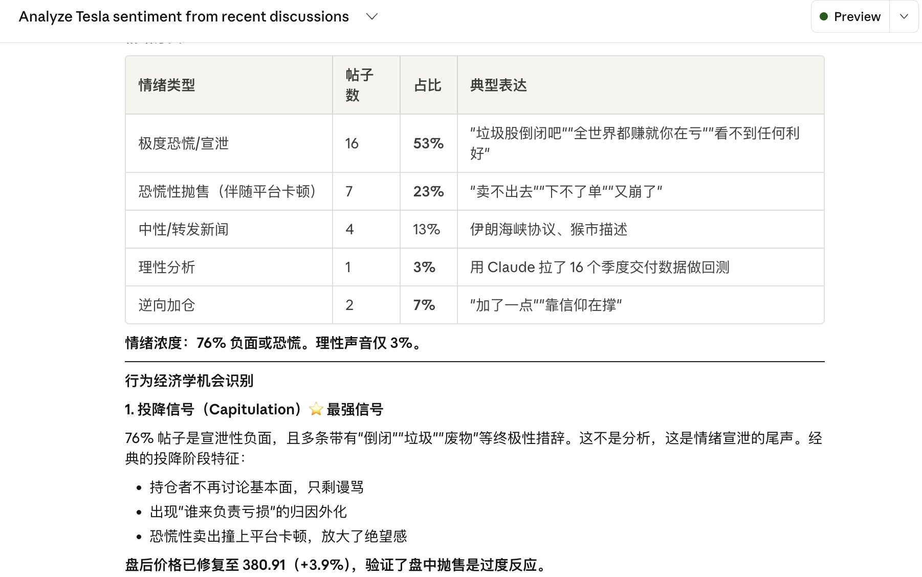Click the 53% percentage cell
922x577 pixels.
tap(428, 143)
